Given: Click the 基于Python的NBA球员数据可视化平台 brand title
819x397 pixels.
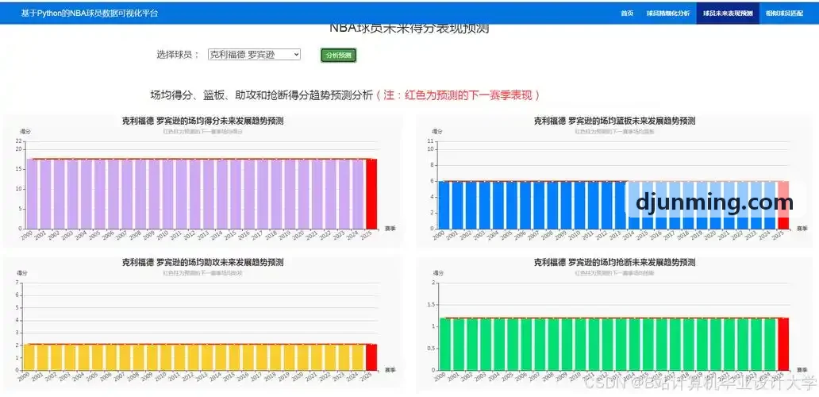Looking at the screenshot, I should [x=90, y=13].
